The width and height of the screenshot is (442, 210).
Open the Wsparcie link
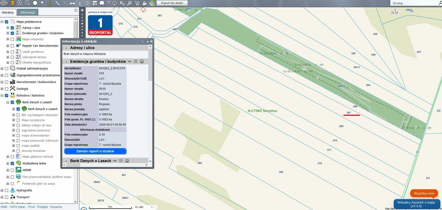[x=56, y=207]
